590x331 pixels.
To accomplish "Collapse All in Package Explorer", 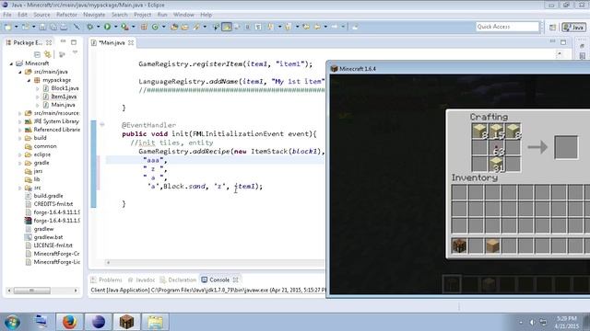I will coord(37,54).
